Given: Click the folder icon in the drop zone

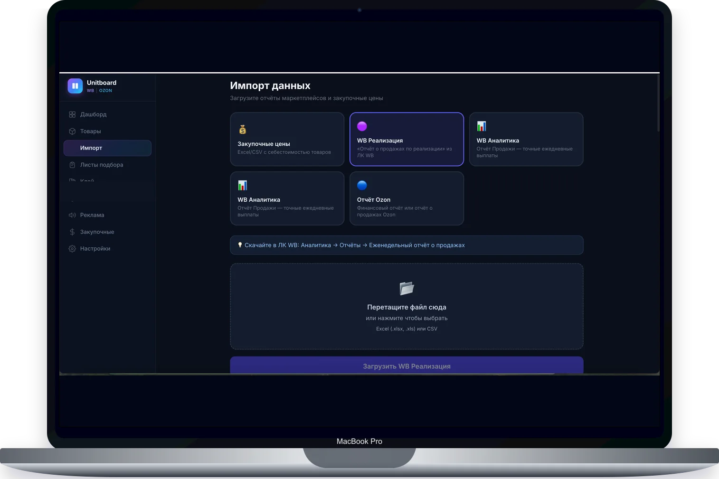Looking at the screenshot, I should (407, 288).
